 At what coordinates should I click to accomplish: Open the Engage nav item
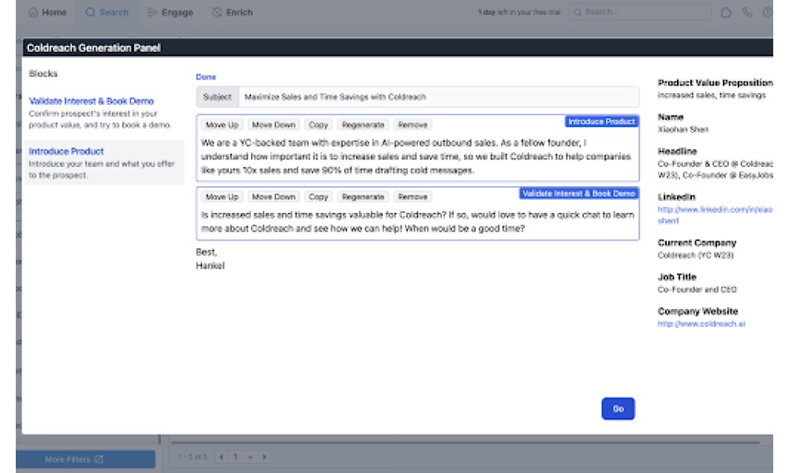170,12
